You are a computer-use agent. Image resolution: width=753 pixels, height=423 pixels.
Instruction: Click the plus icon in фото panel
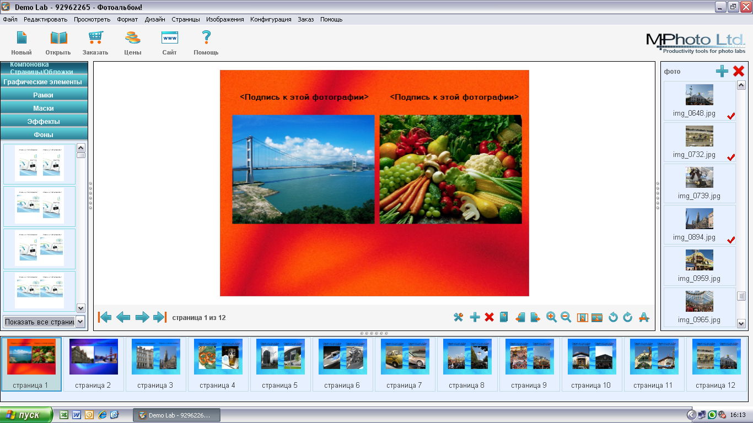coord(722,71)
